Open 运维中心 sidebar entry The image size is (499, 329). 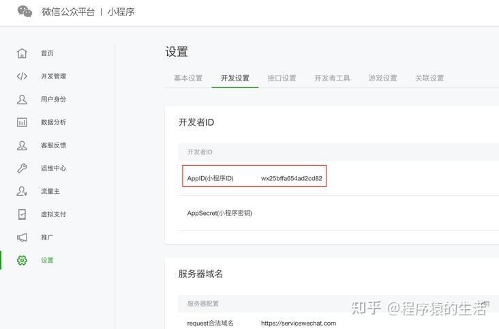pos(53,168)
